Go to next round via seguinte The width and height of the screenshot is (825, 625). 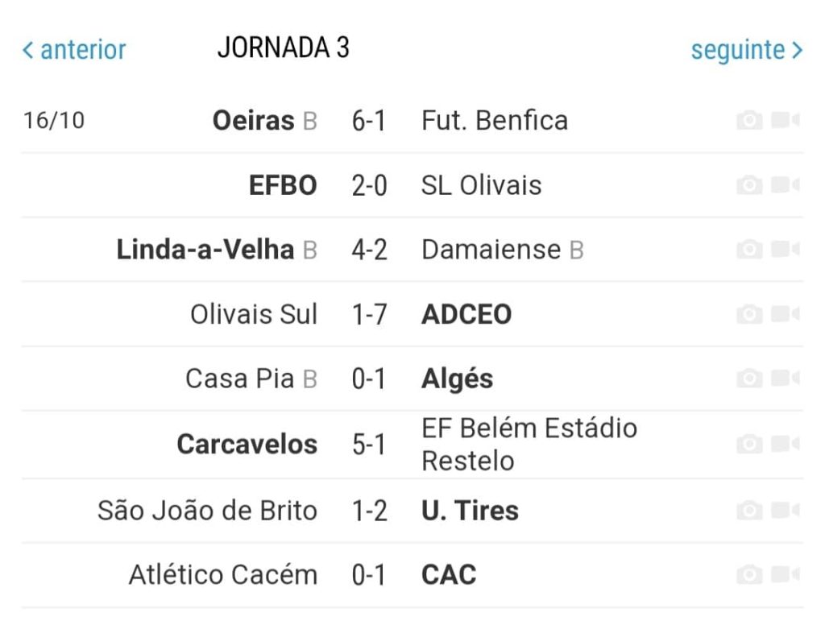[x=747, y=51]
